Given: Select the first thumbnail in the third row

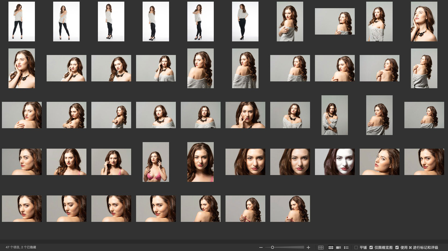Looking at the screenshot, I should 22,115.
